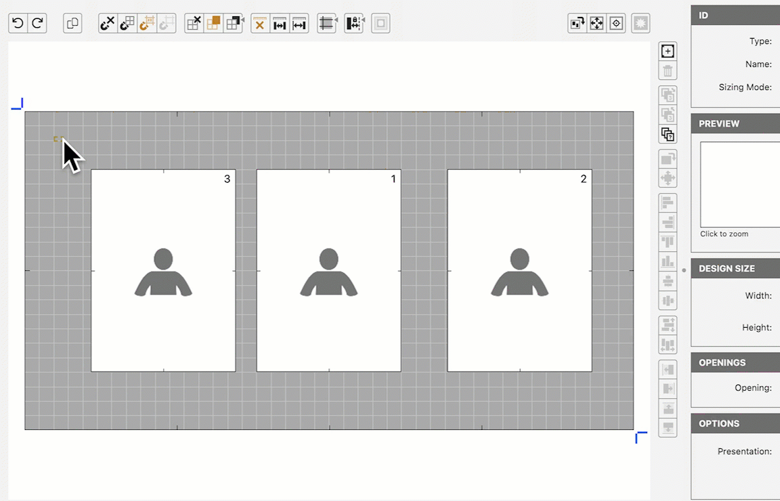
Task: Click the duplicate pages icon in toolbar
Action: (x=72, y=24)
